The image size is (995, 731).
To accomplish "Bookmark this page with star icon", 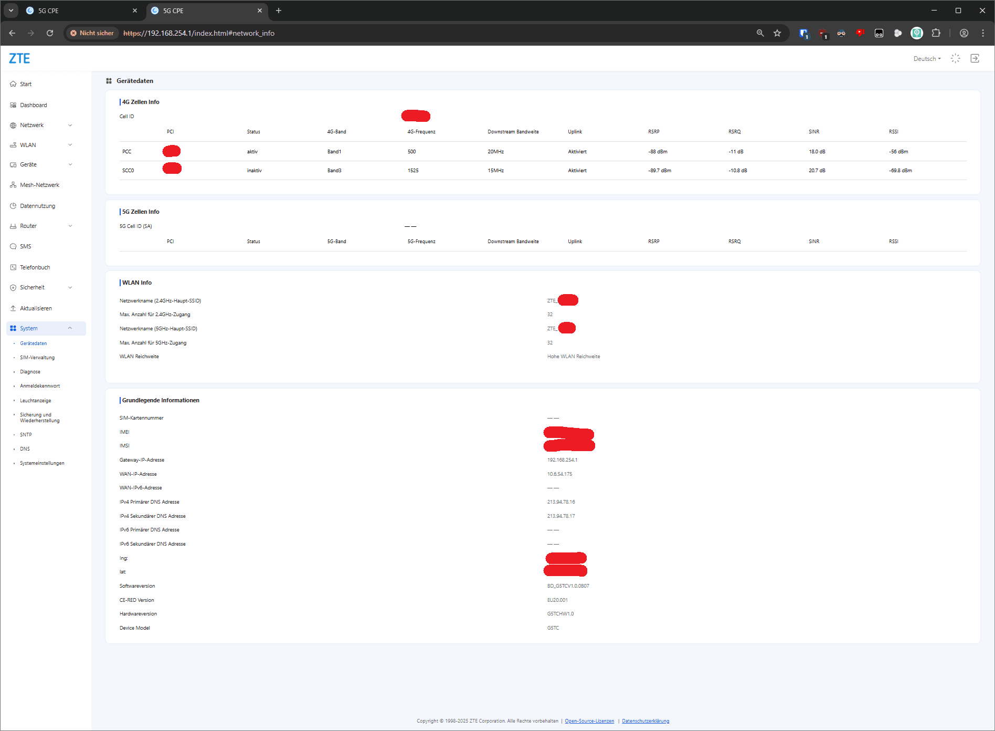I will [777, 33].
